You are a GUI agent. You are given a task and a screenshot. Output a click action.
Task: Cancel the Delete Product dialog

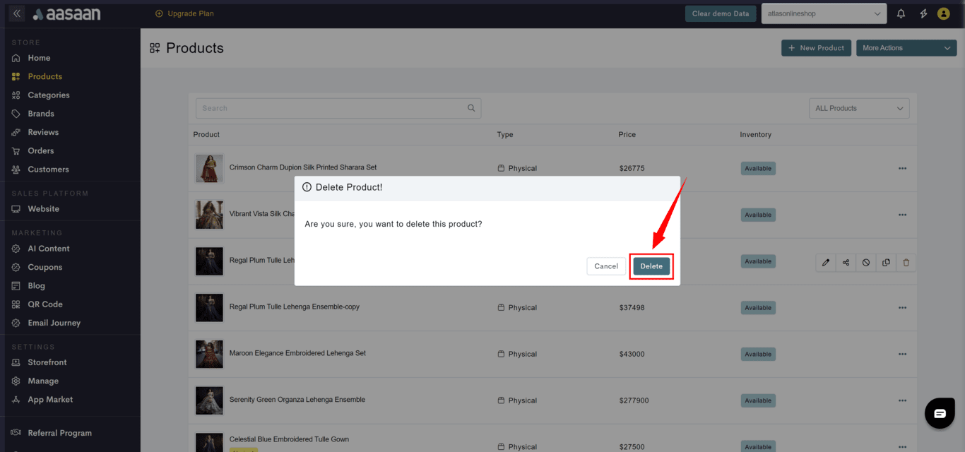605,266
